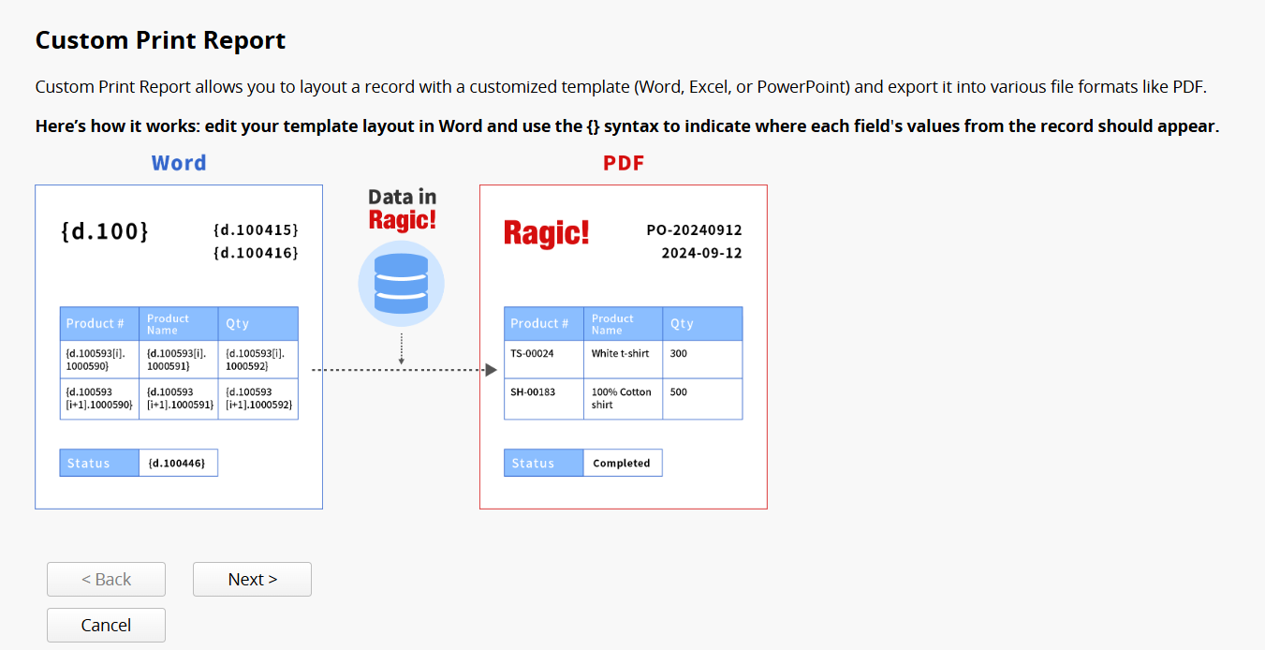Cancel the Custom Print Report wizard
This screenshot has height=650, width=1265.
coord(106,625)
